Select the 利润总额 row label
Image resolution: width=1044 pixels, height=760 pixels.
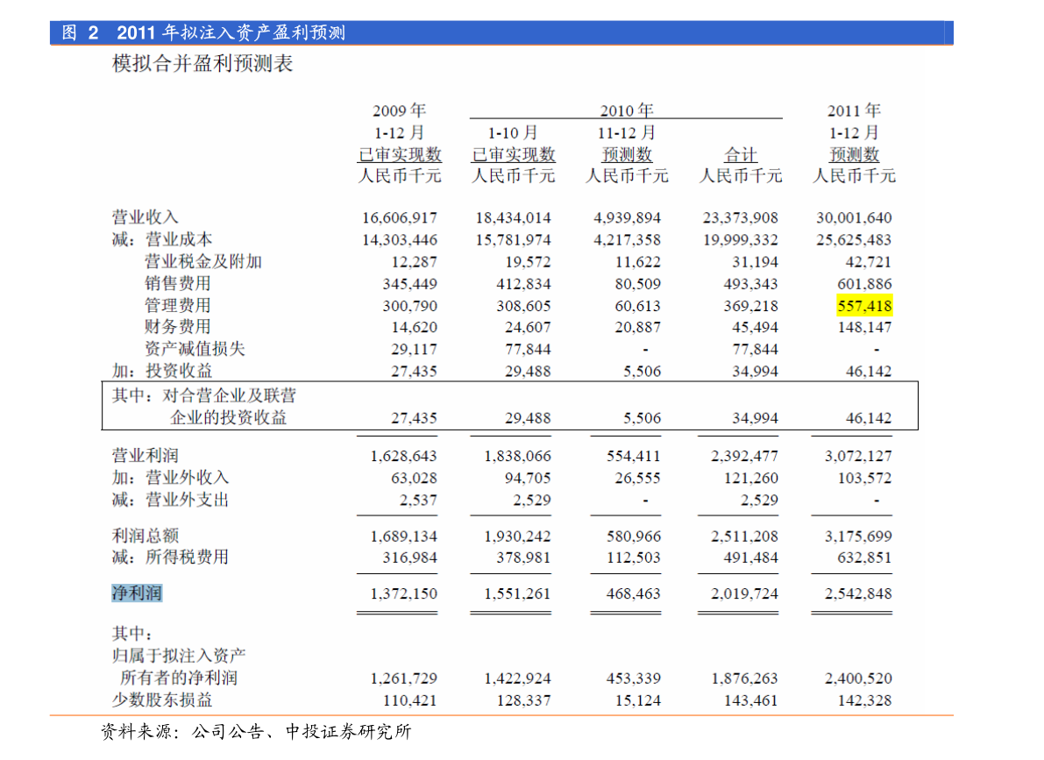(146, 536)
